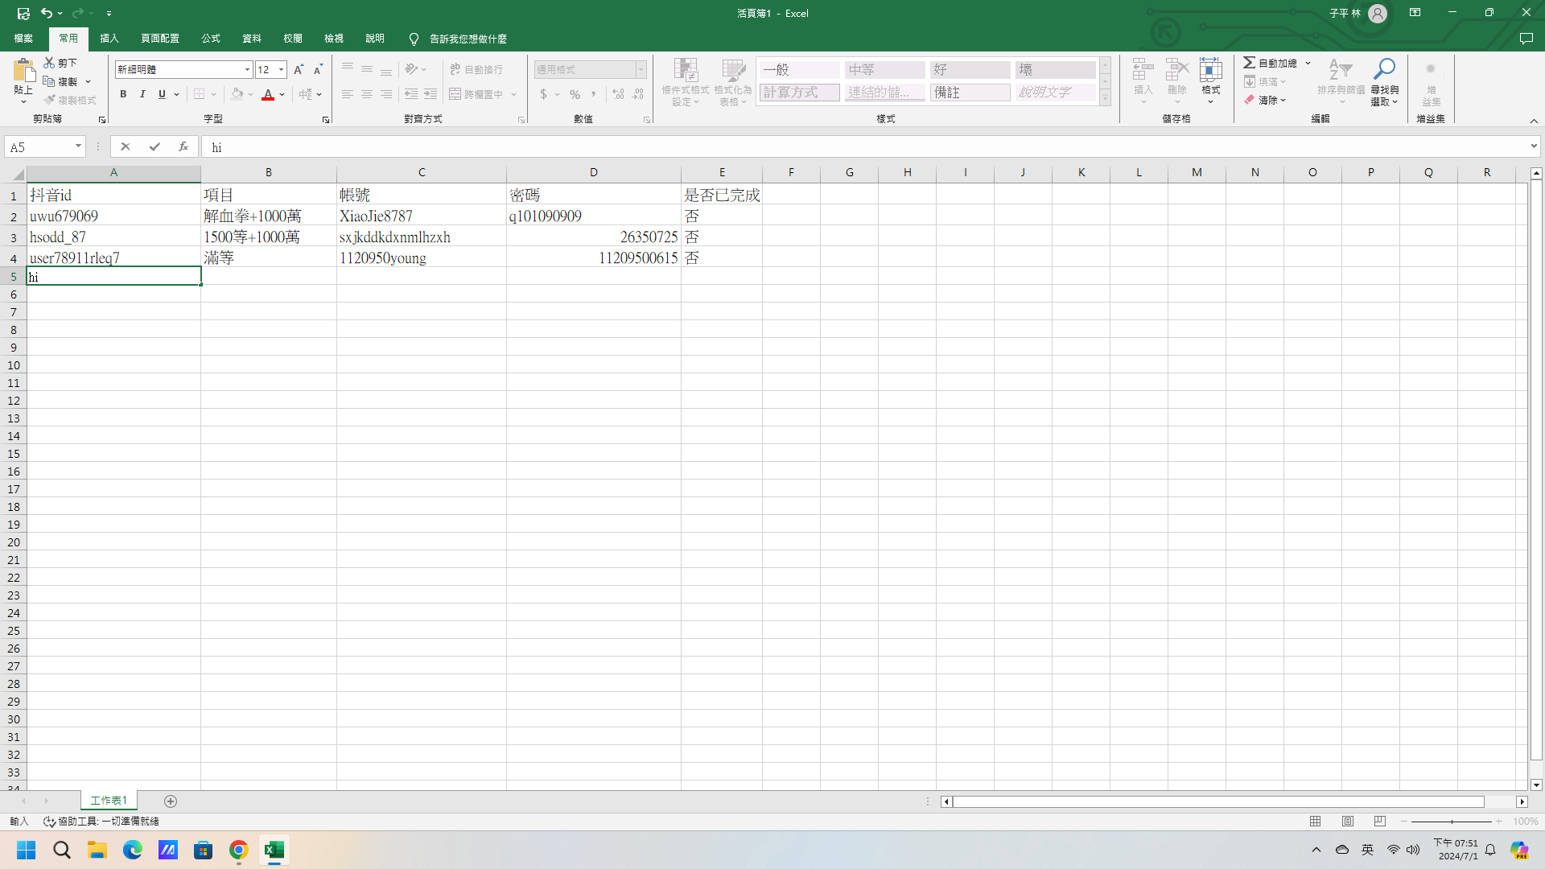Undo the last action
Screen dimensions: 1545x869
click(x=47, y=13)
